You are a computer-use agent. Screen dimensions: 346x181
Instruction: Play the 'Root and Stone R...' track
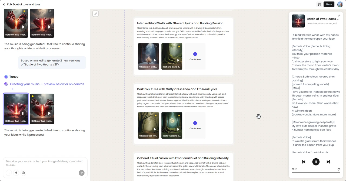point(178,60)
